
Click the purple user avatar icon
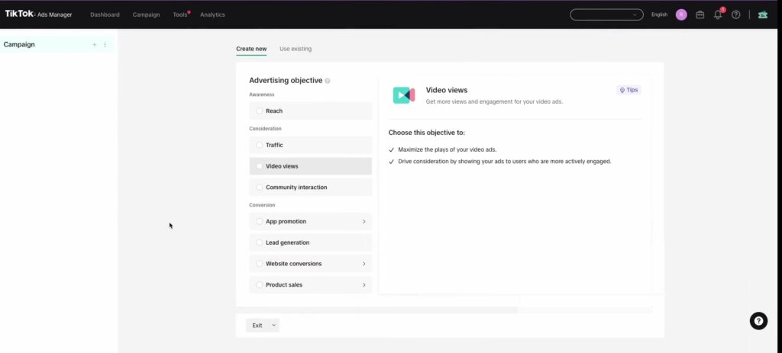[x=681, y=15]
